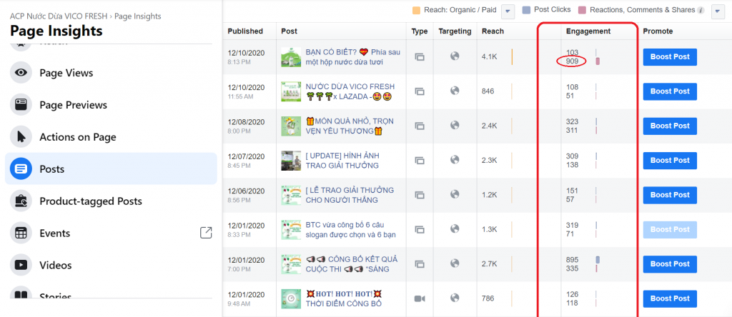Click the Page Previews icon
The width and height of the screenshot is (732, 317).
tap(21, 105)
